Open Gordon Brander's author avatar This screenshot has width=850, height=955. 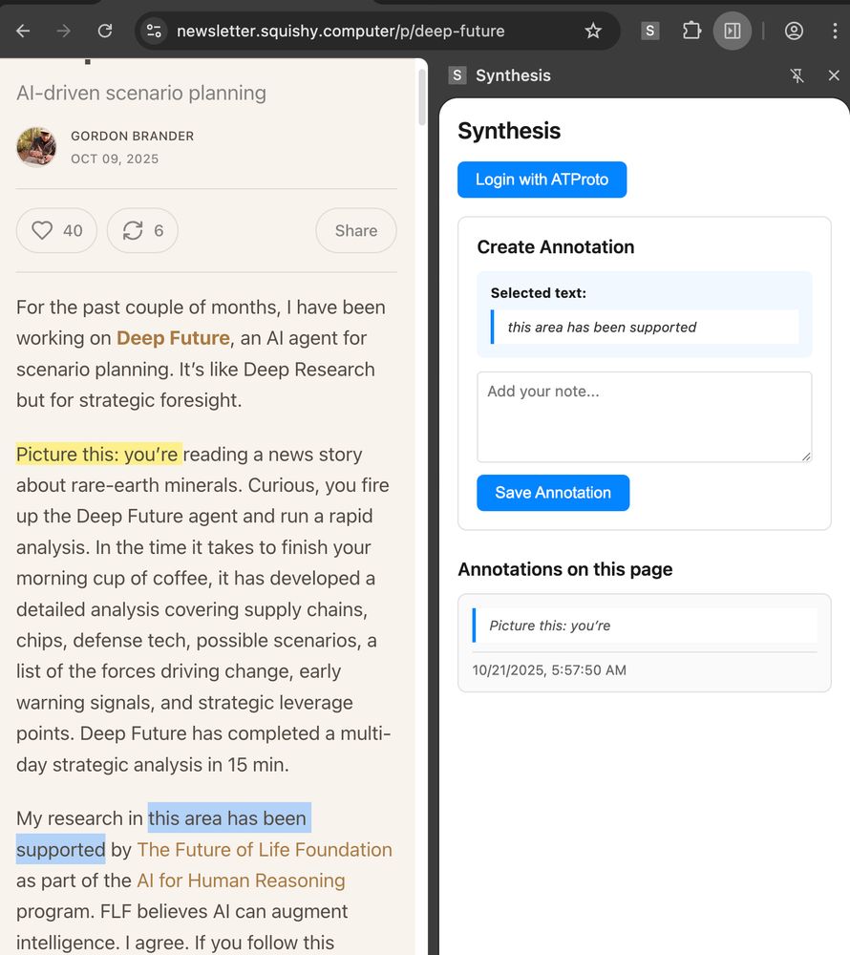click(x=36, y=147)
